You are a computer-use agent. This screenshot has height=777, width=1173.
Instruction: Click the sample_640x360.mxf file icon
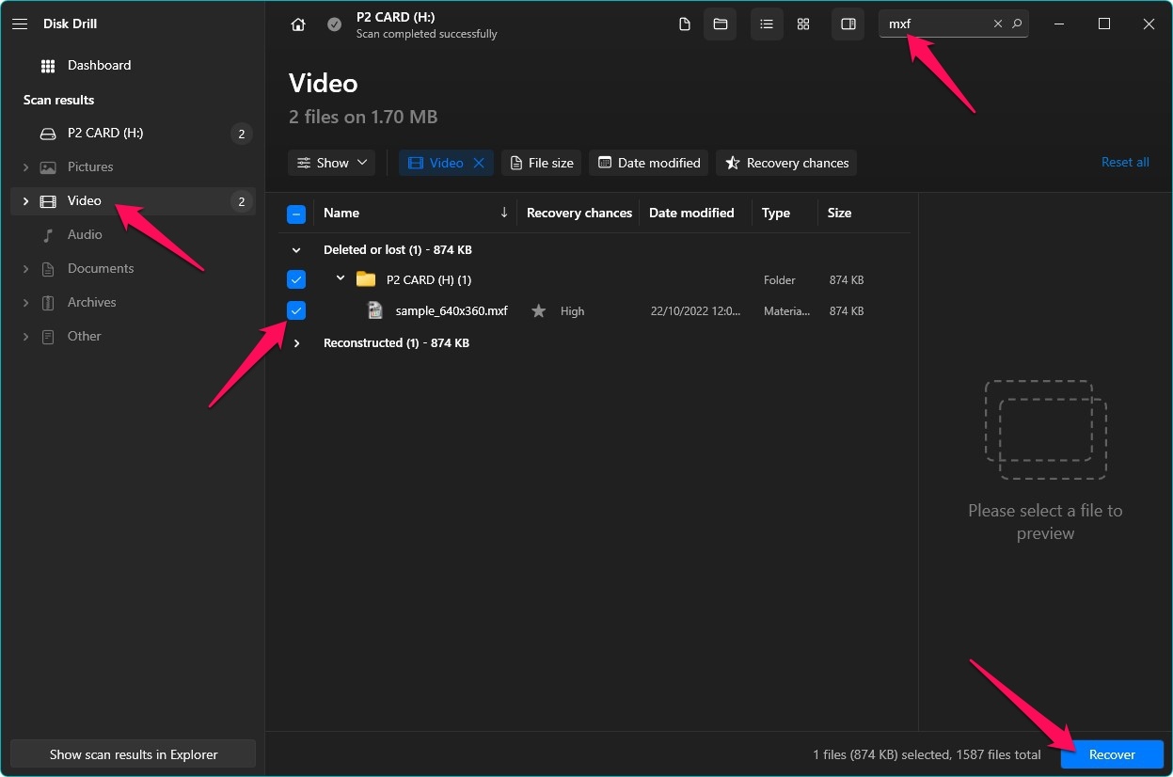pos(375,310)
